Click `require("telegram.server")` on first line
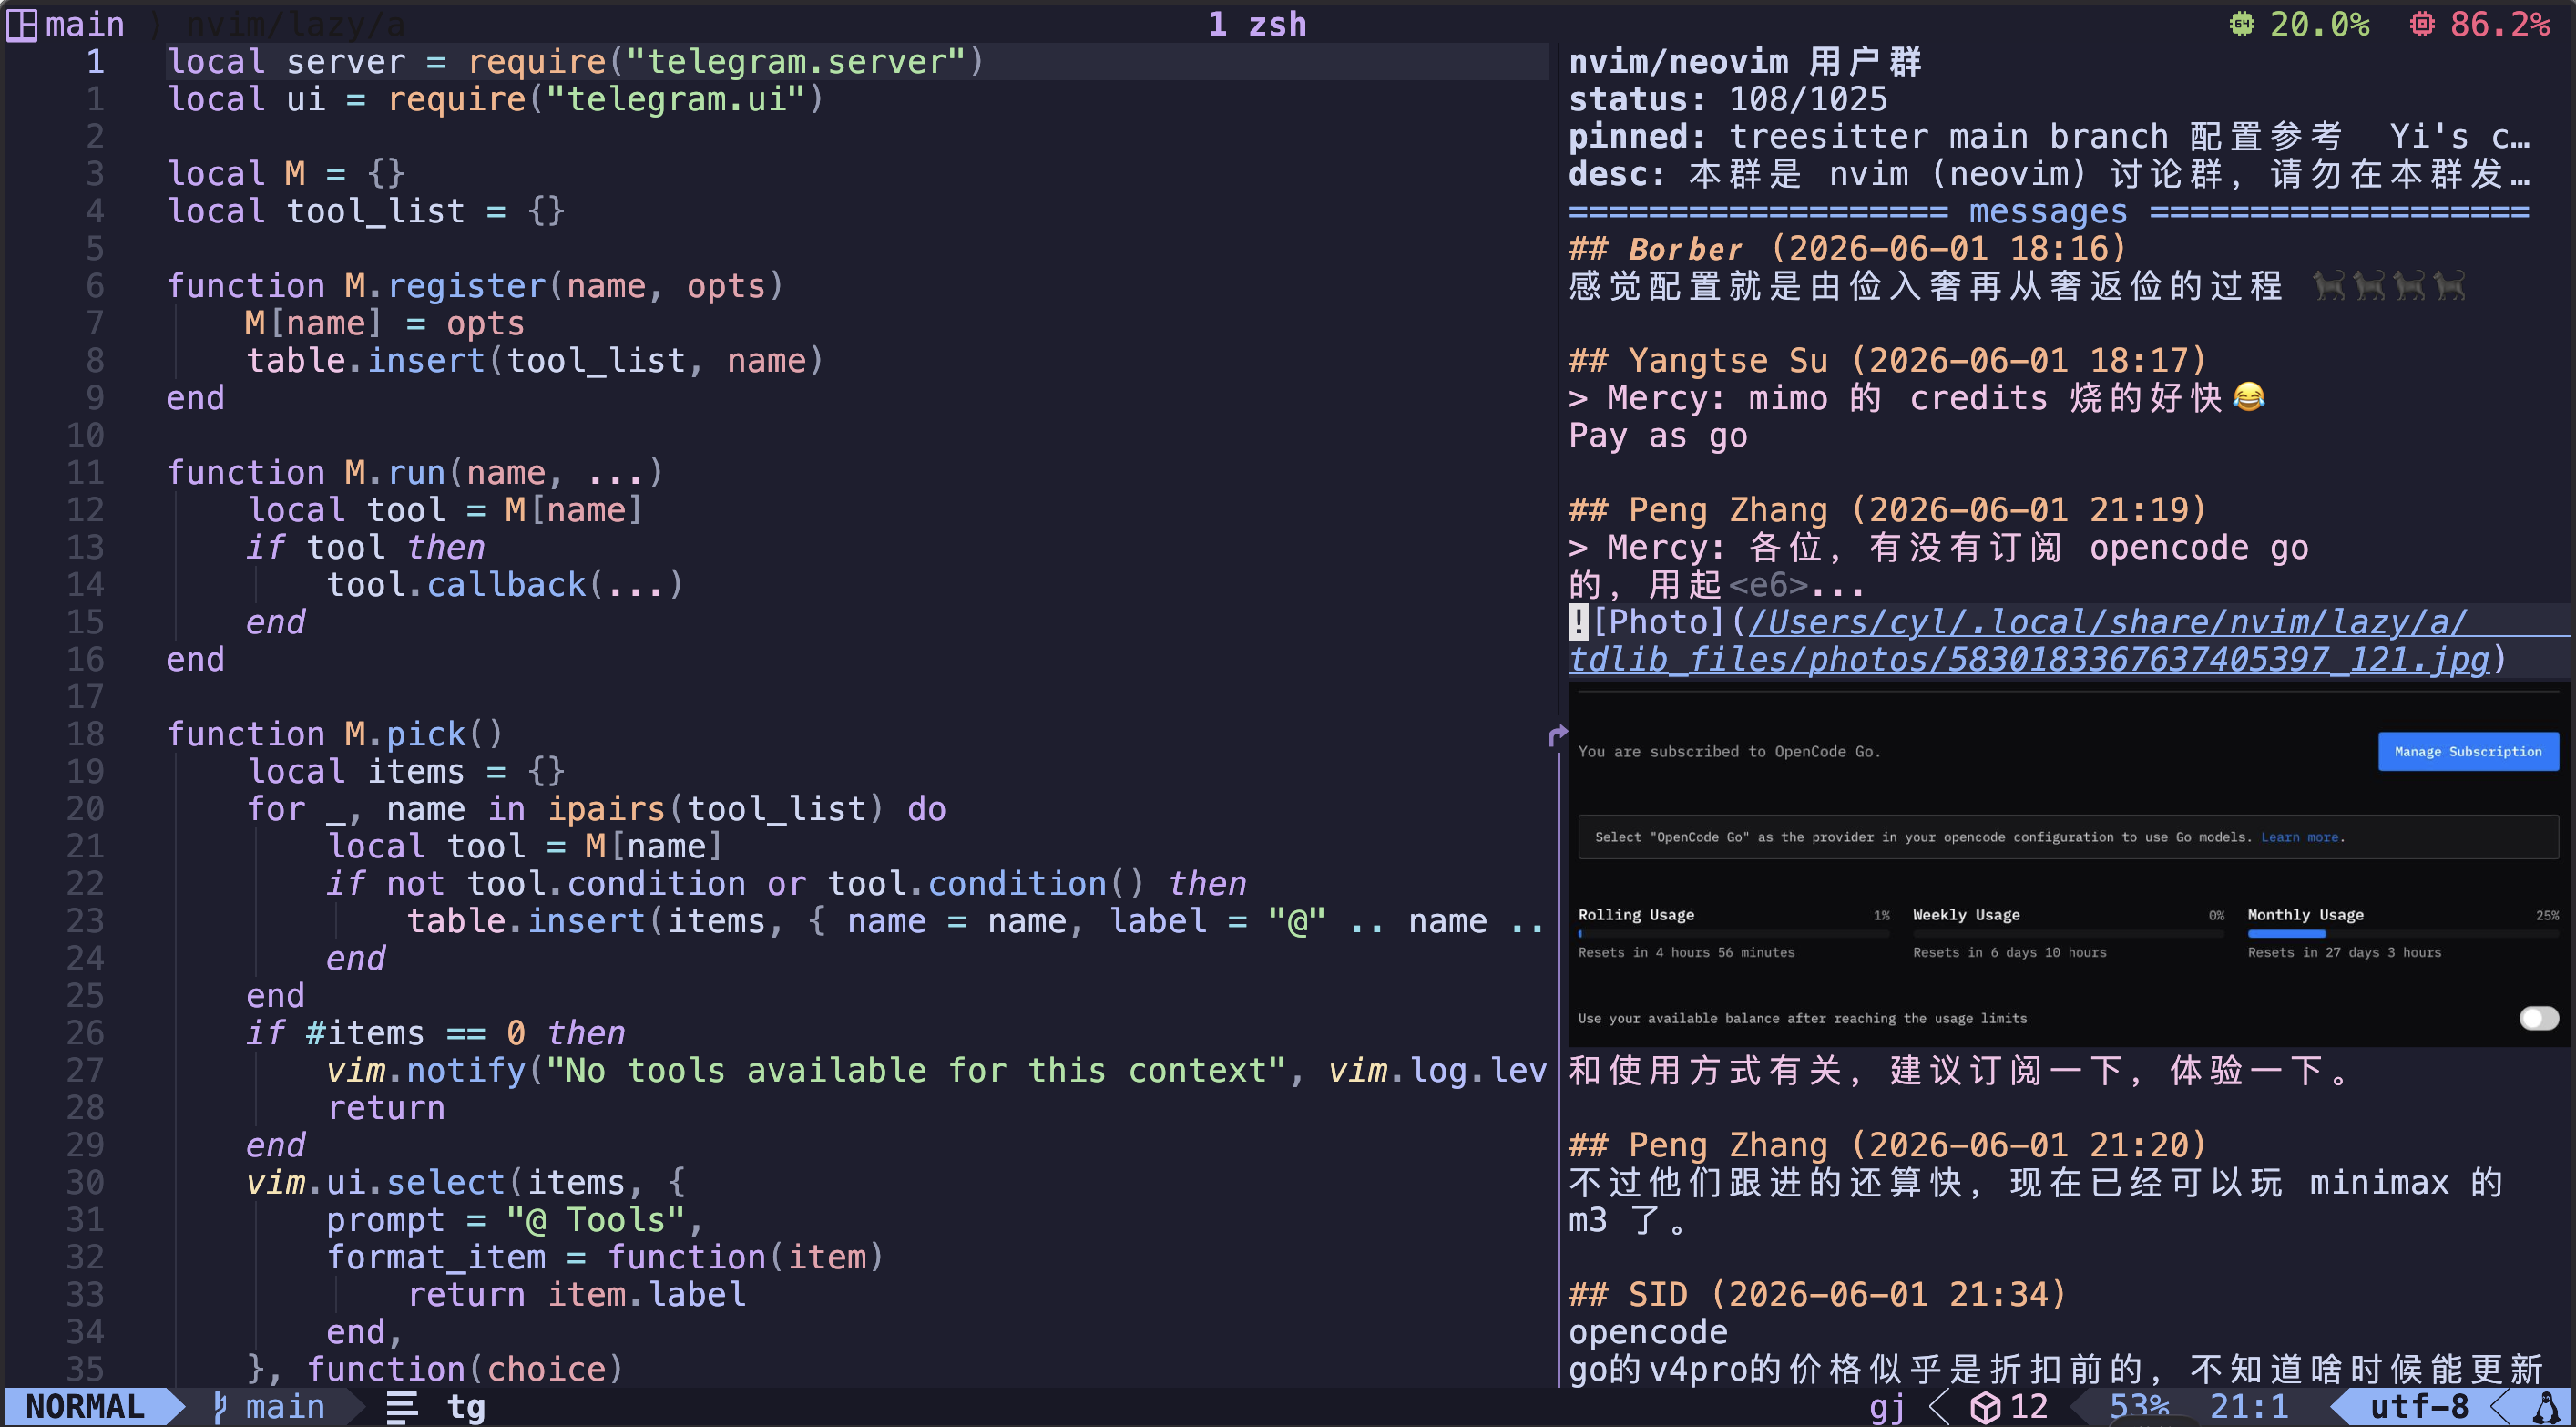2576x1427 pixels. (x=726, y=62)
